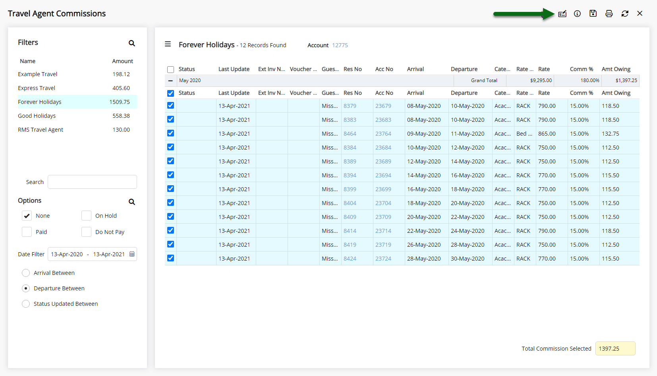
Task: Enable the Paid option checkbox
Action: coord(27,232)
